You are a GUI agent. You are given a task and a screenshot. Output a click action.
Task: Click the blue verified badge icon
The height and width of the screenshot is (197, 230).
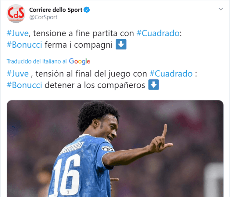click(87, 10)
